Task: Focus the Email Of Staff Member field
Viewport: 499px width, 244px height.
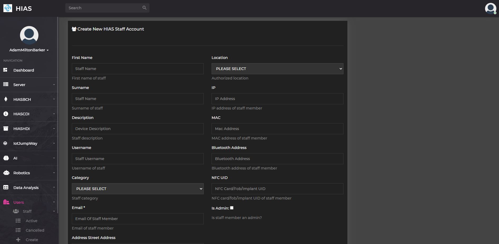Action: click(138, 219)
